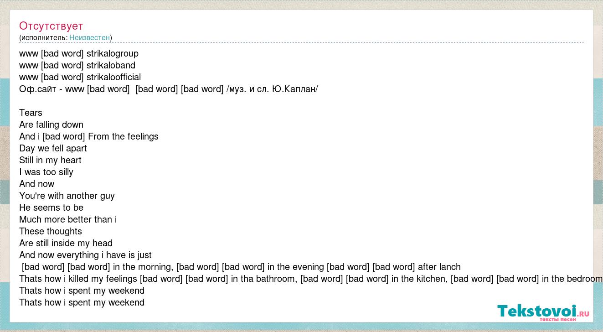Click the line 'www [bad word] strikaloofficial'
603x332 pixels.
coord(80,77)
